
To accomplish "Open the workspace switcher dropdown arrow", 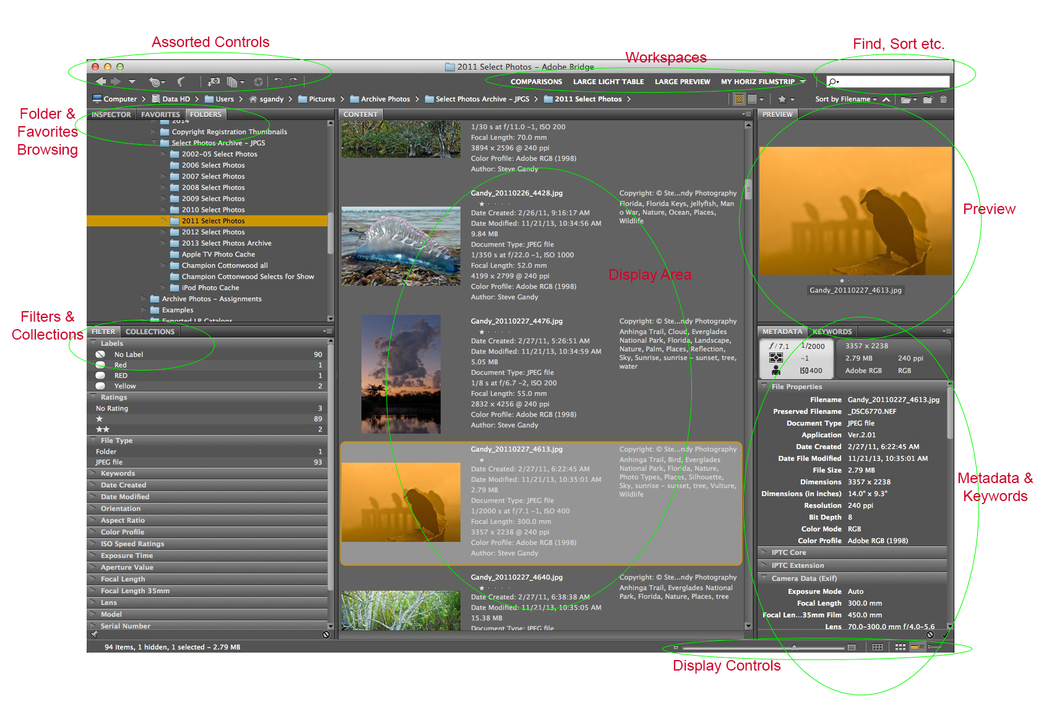I will pos(803,82).
